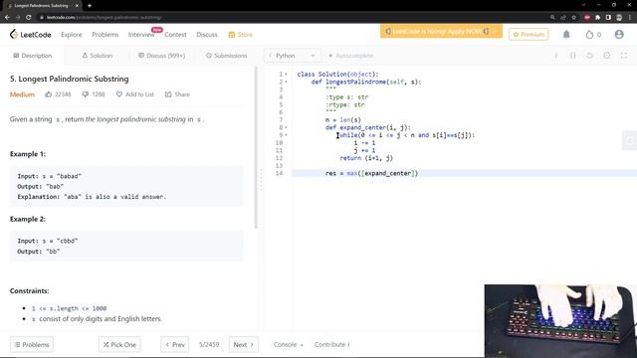Click the Contribute link
The height and width of the screenshot is (358, 637).
coord(331,345)
